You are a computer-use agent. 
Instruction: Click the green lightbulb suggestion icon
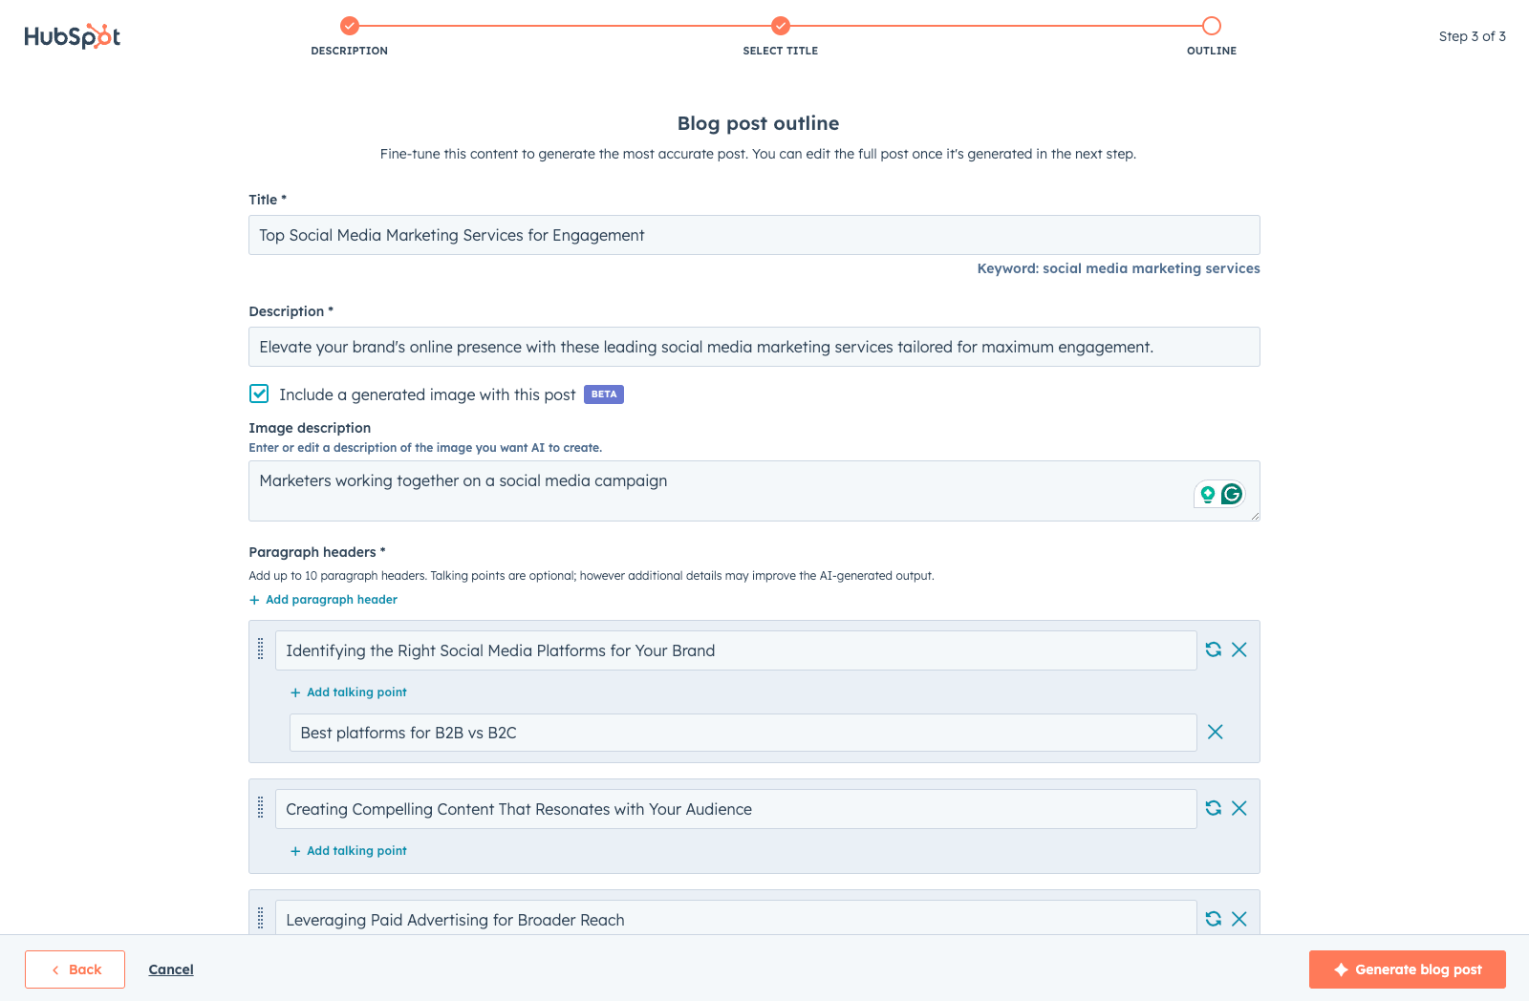(x=1208, y=494)
